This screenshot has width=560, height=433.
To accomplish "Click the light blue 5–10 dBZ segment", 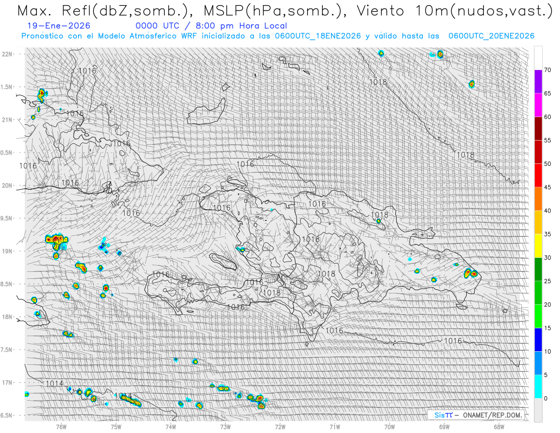I will point(538,363).
